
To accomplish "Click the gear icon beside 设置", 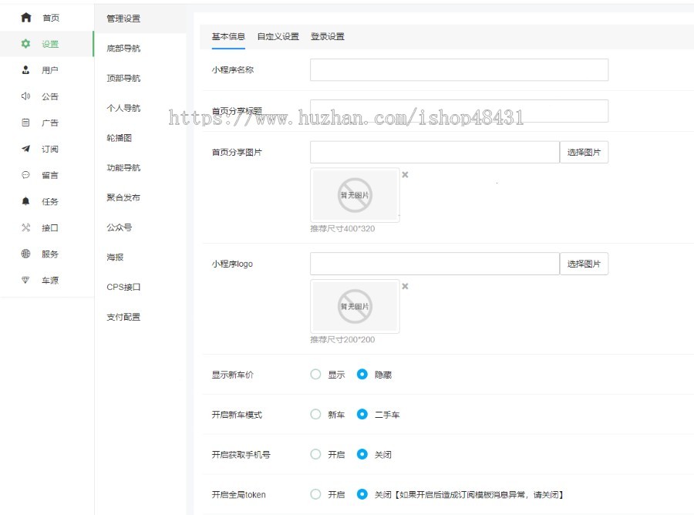I will [x=26, y=44].
